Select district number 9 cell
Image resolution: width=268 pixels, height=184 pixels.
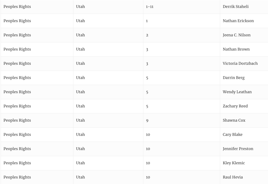[147, 121]
